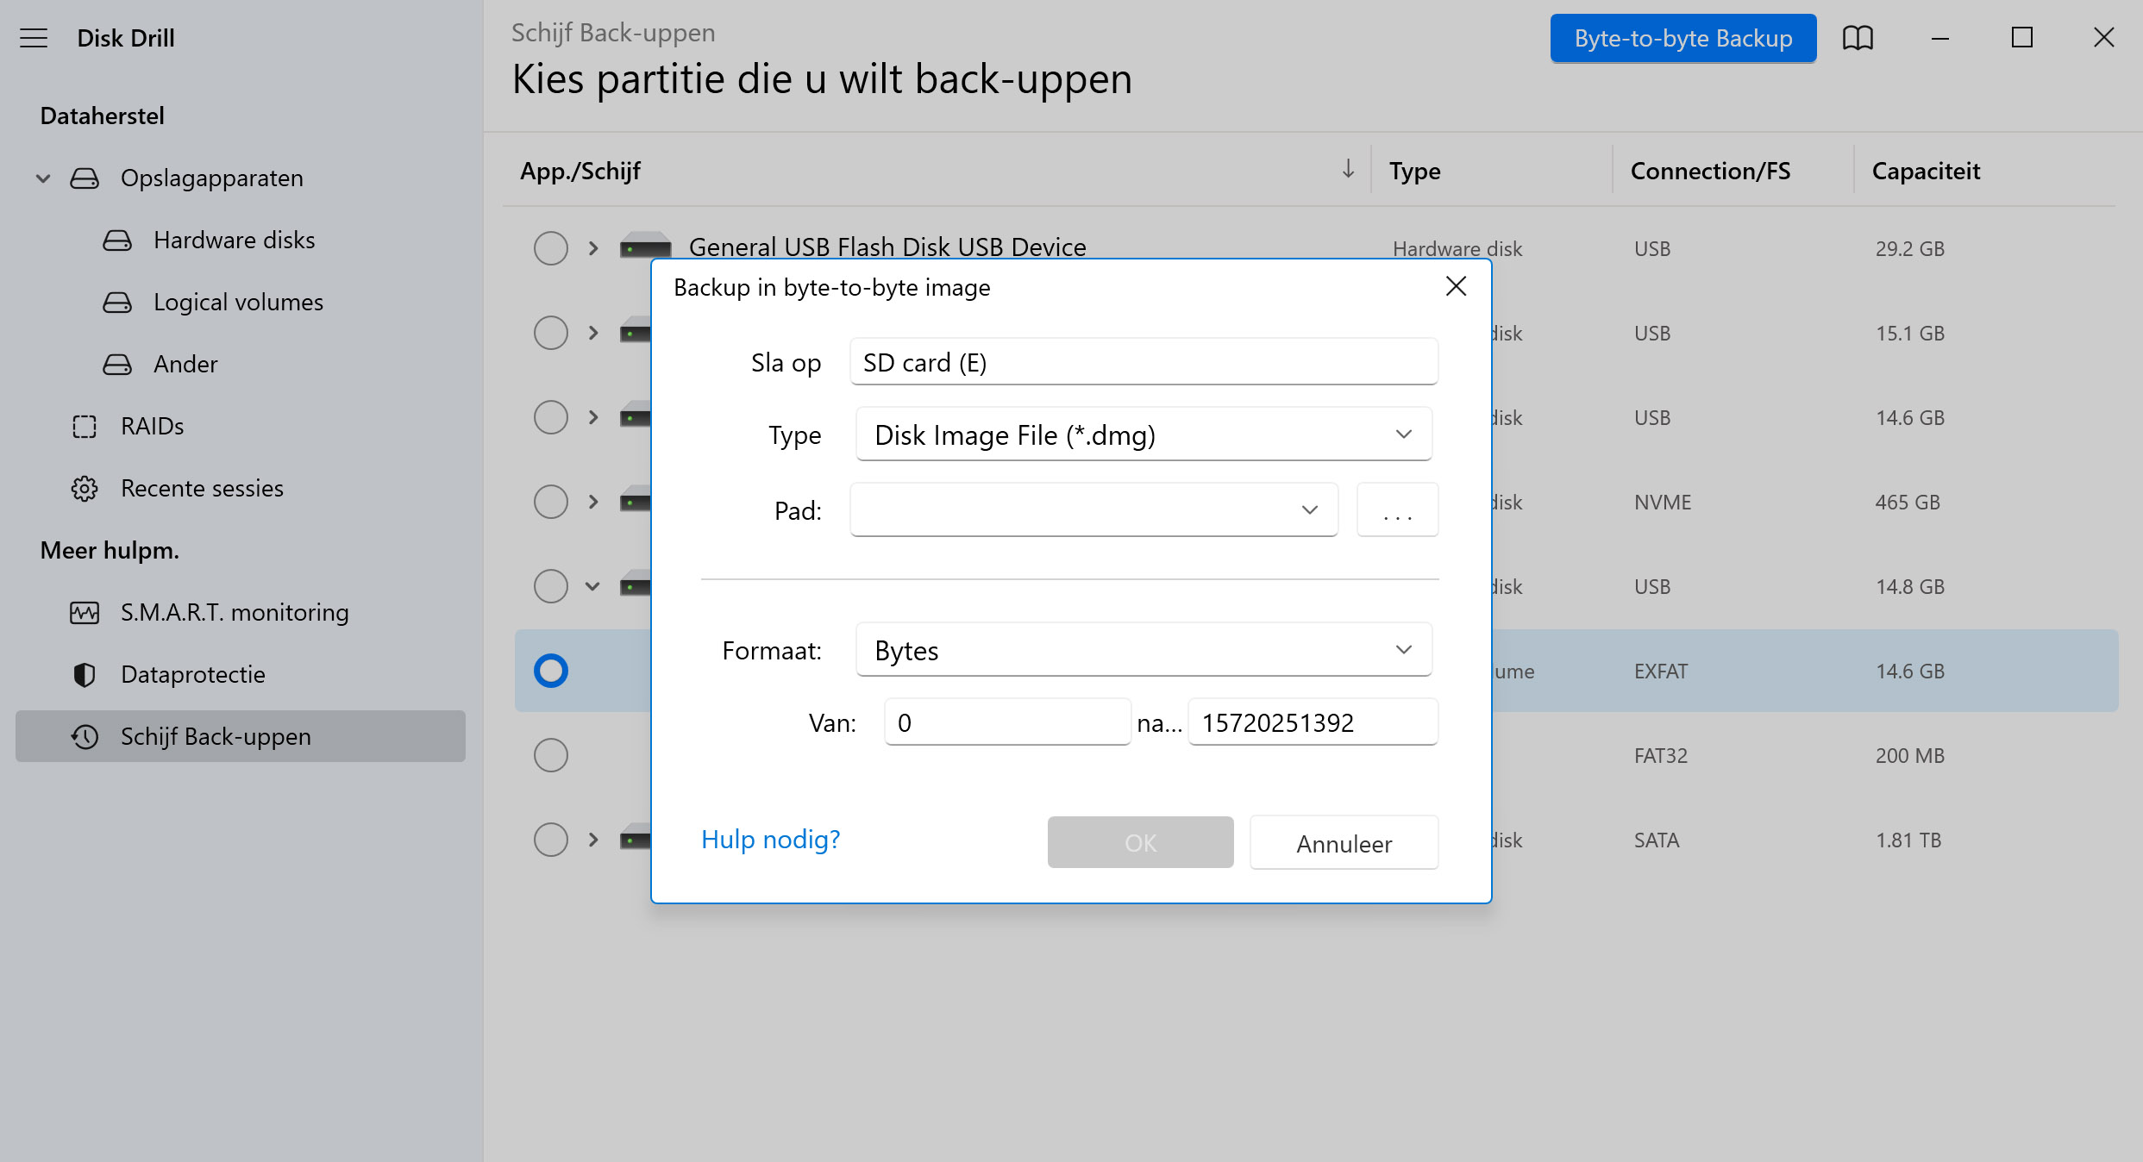Open the Type dropdown showing Disk Image File

(1144, 434)
